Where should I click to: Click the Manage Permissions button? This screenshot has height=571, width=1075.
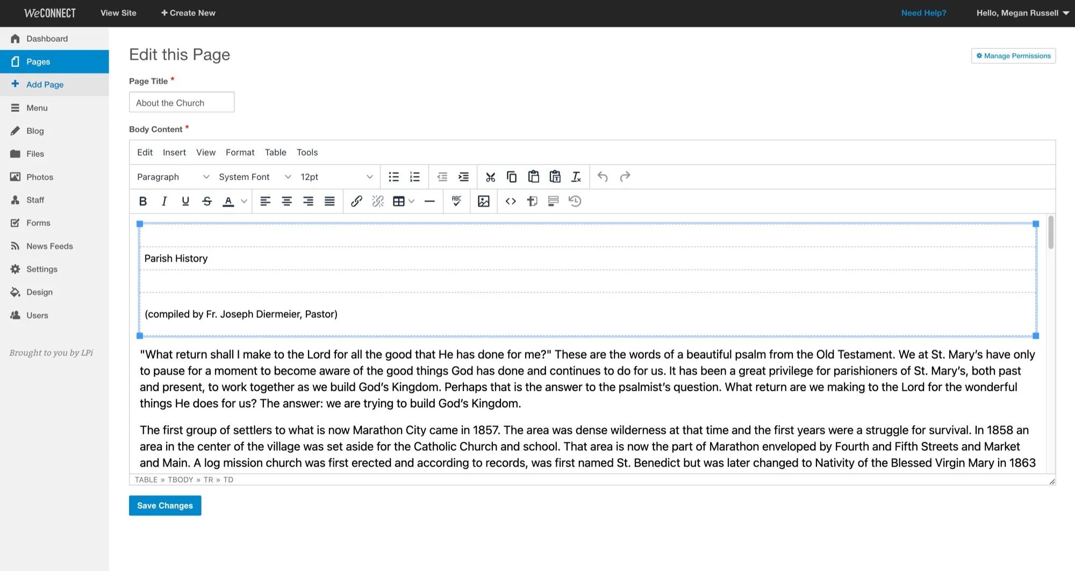tap(1013, 56)
